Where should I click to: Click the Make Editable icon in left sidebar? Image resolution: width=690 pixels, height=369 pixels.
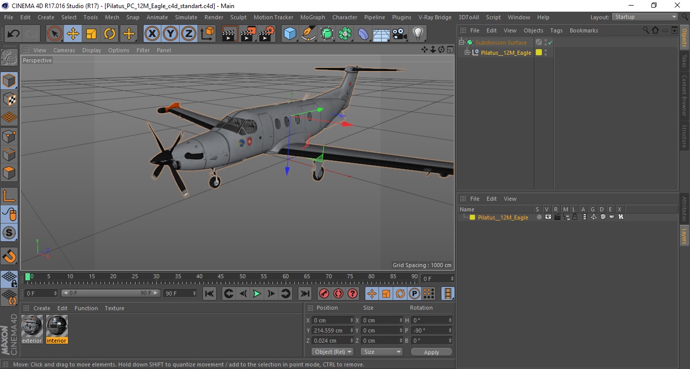click(9, 58)
